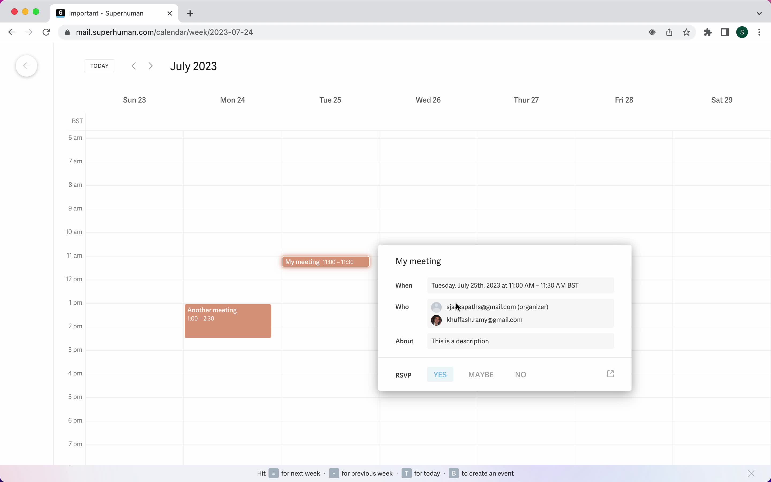
Task: Click the khuffash.ramy@gmail.com attendee profile icon
Action: click(437, 319)
